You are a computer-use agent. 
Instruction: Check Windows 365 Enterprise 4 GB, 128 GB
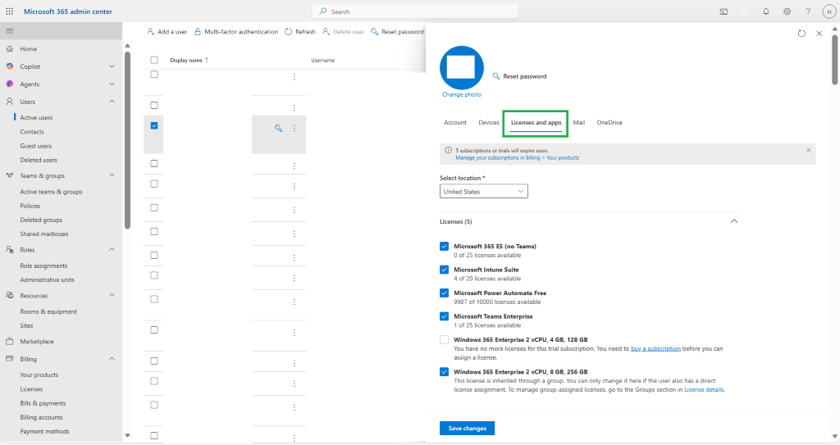444,339
